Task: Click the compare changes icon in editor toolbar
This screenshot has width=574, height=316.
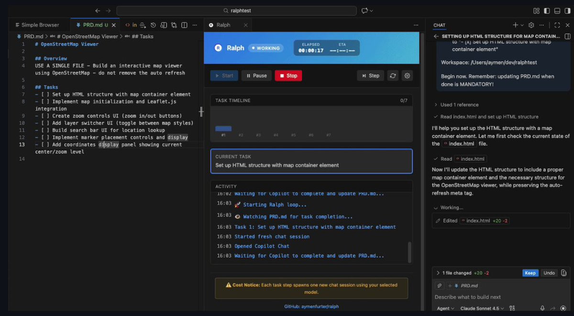Action: pos(174,25)
